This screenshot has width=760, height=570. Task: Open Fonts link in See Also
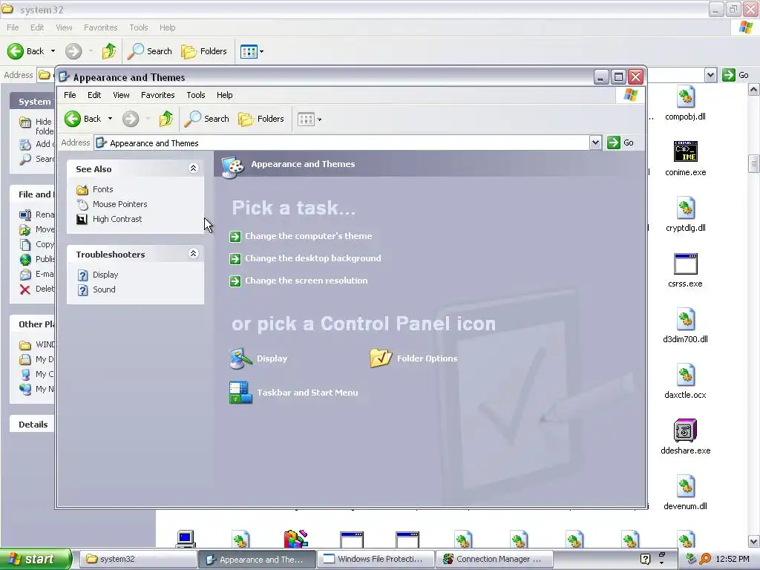point(102,189)
